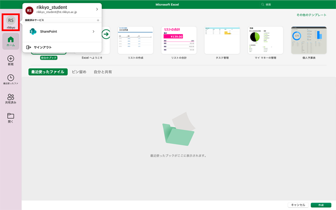Screen dimensions: 336x210
Task: Switch to the 自分と共有 tab
Action: pyautogui.click(x=103, y=72)
